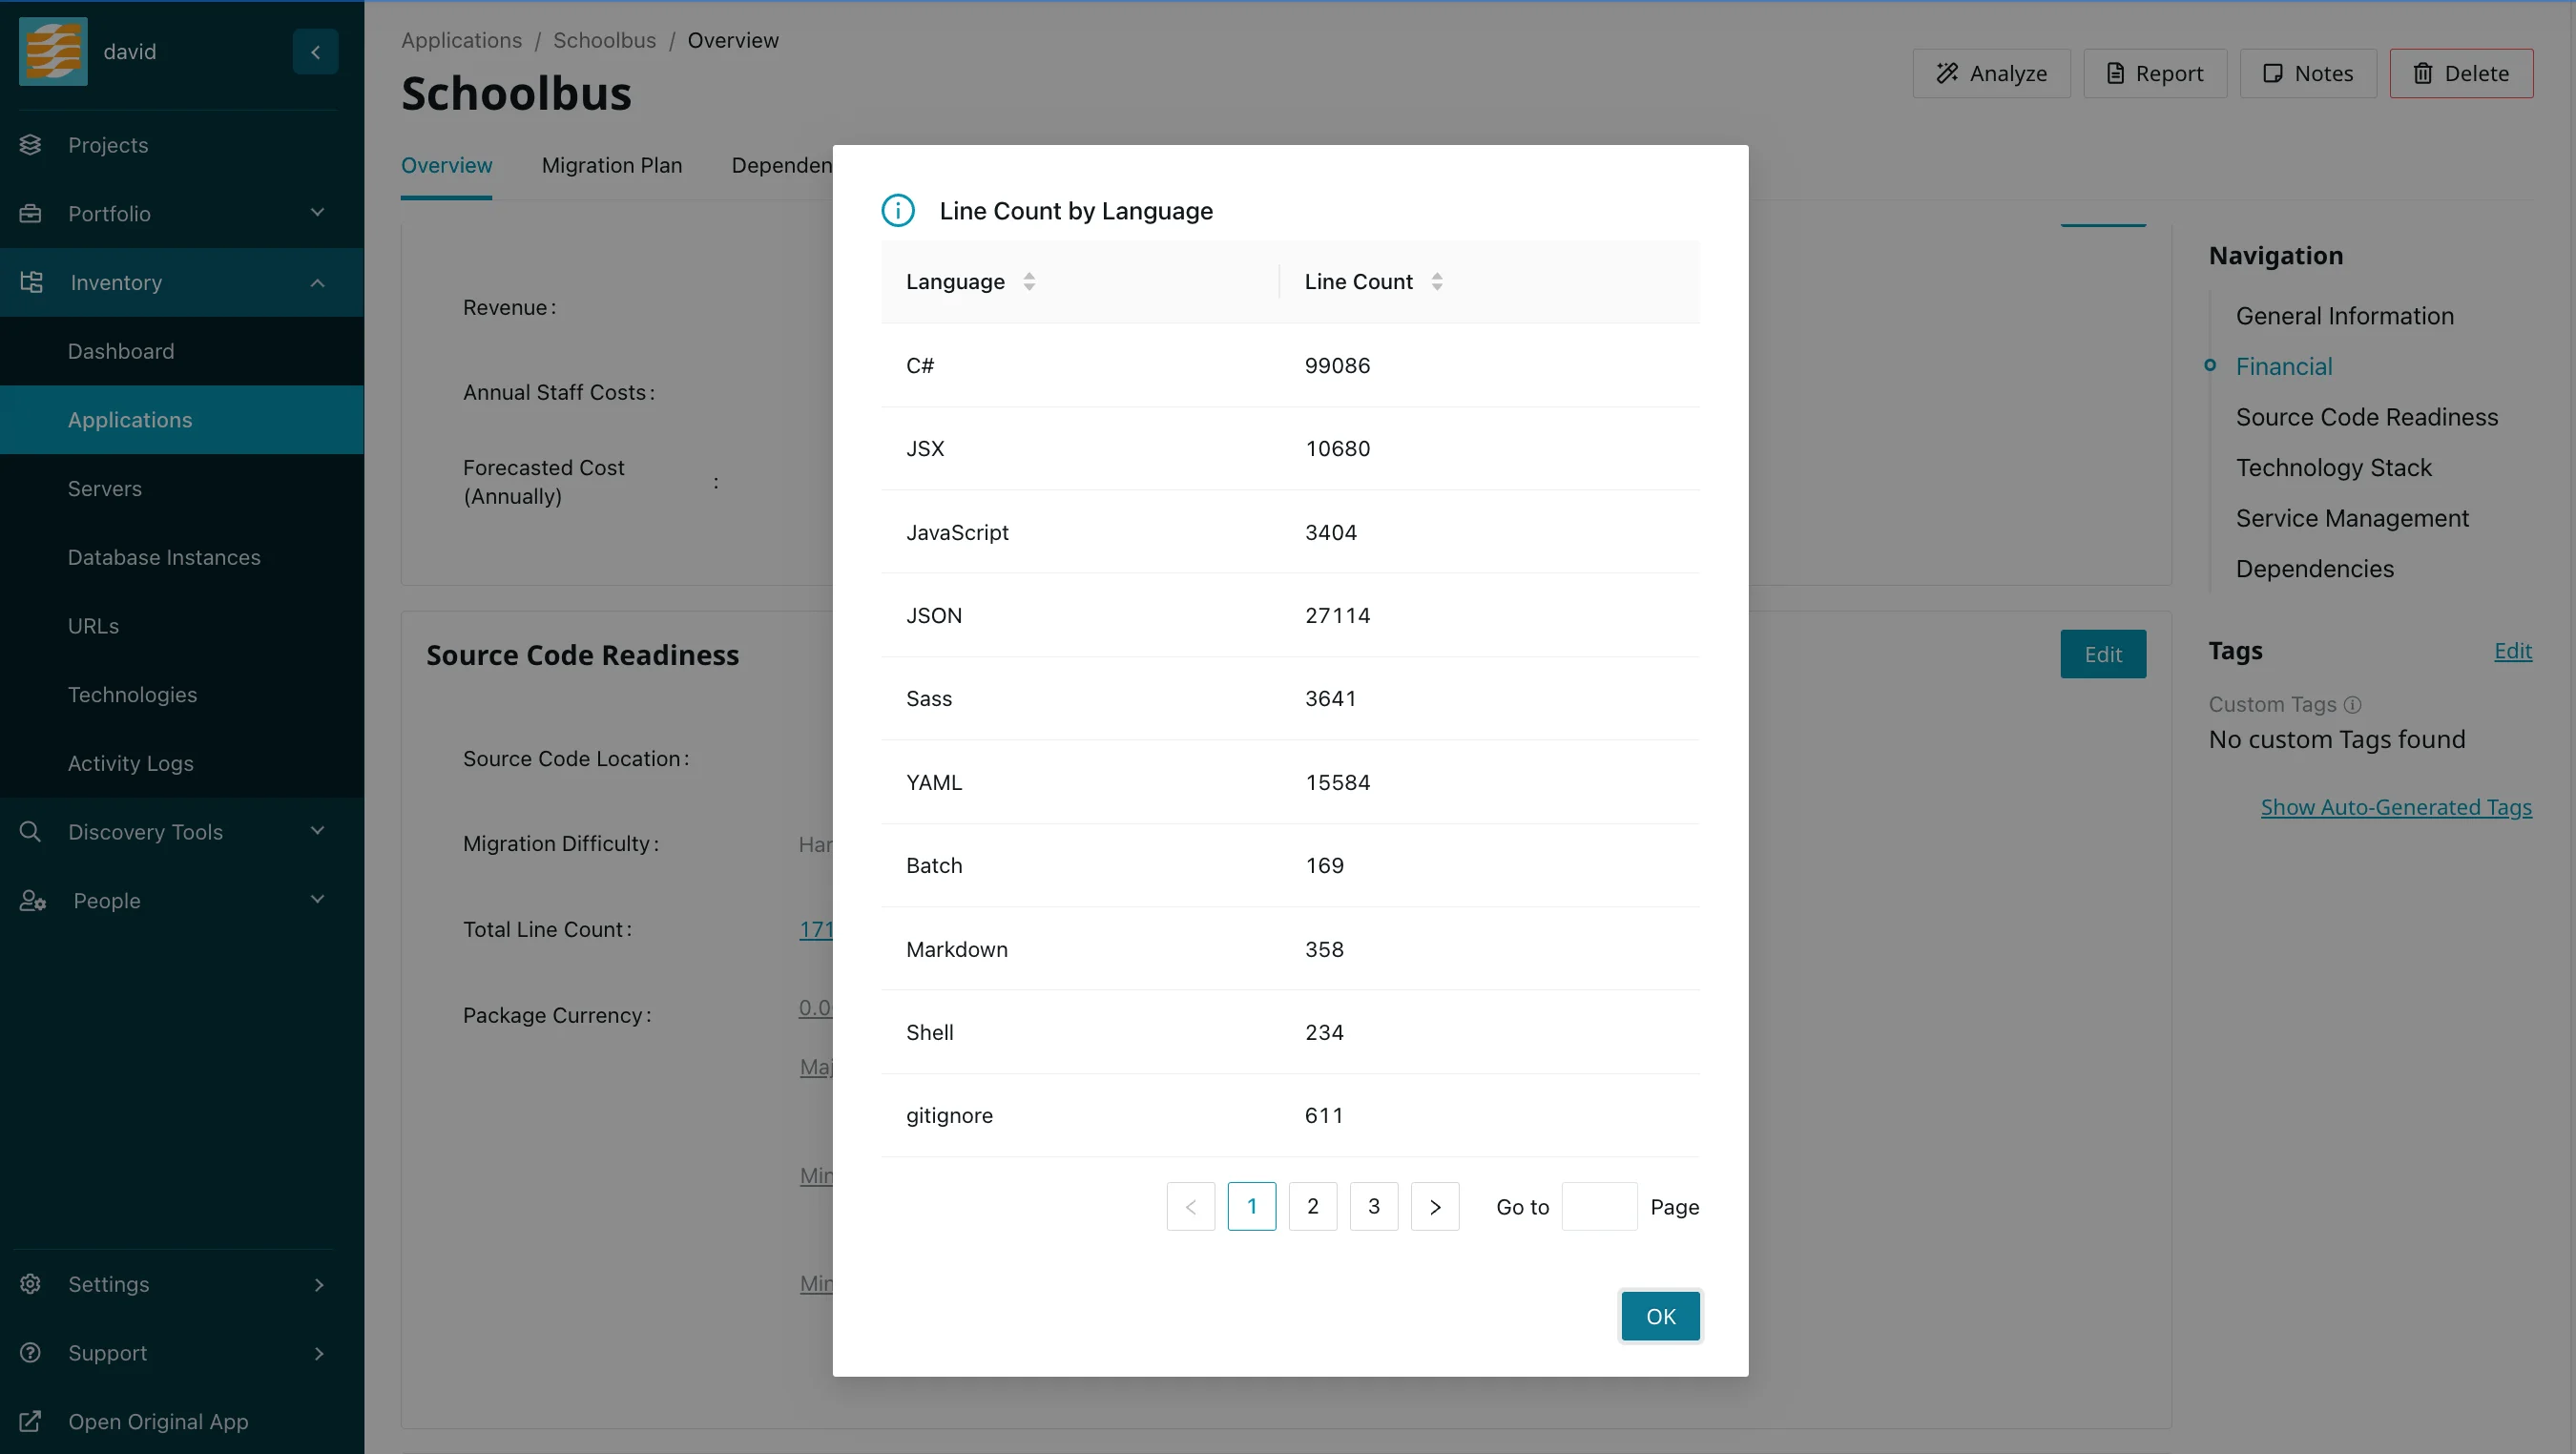Collapse the sidebar with the arrow button
This screenshot has height=1454, width=2576.
(x=315, y=51)
